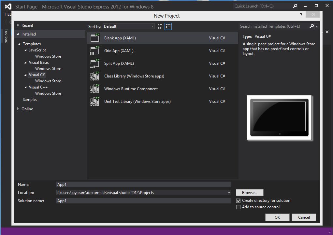The width and height of the screenshot is (333, 235).
Task: Open the Toolbox side tab
Action: [7, 35]
